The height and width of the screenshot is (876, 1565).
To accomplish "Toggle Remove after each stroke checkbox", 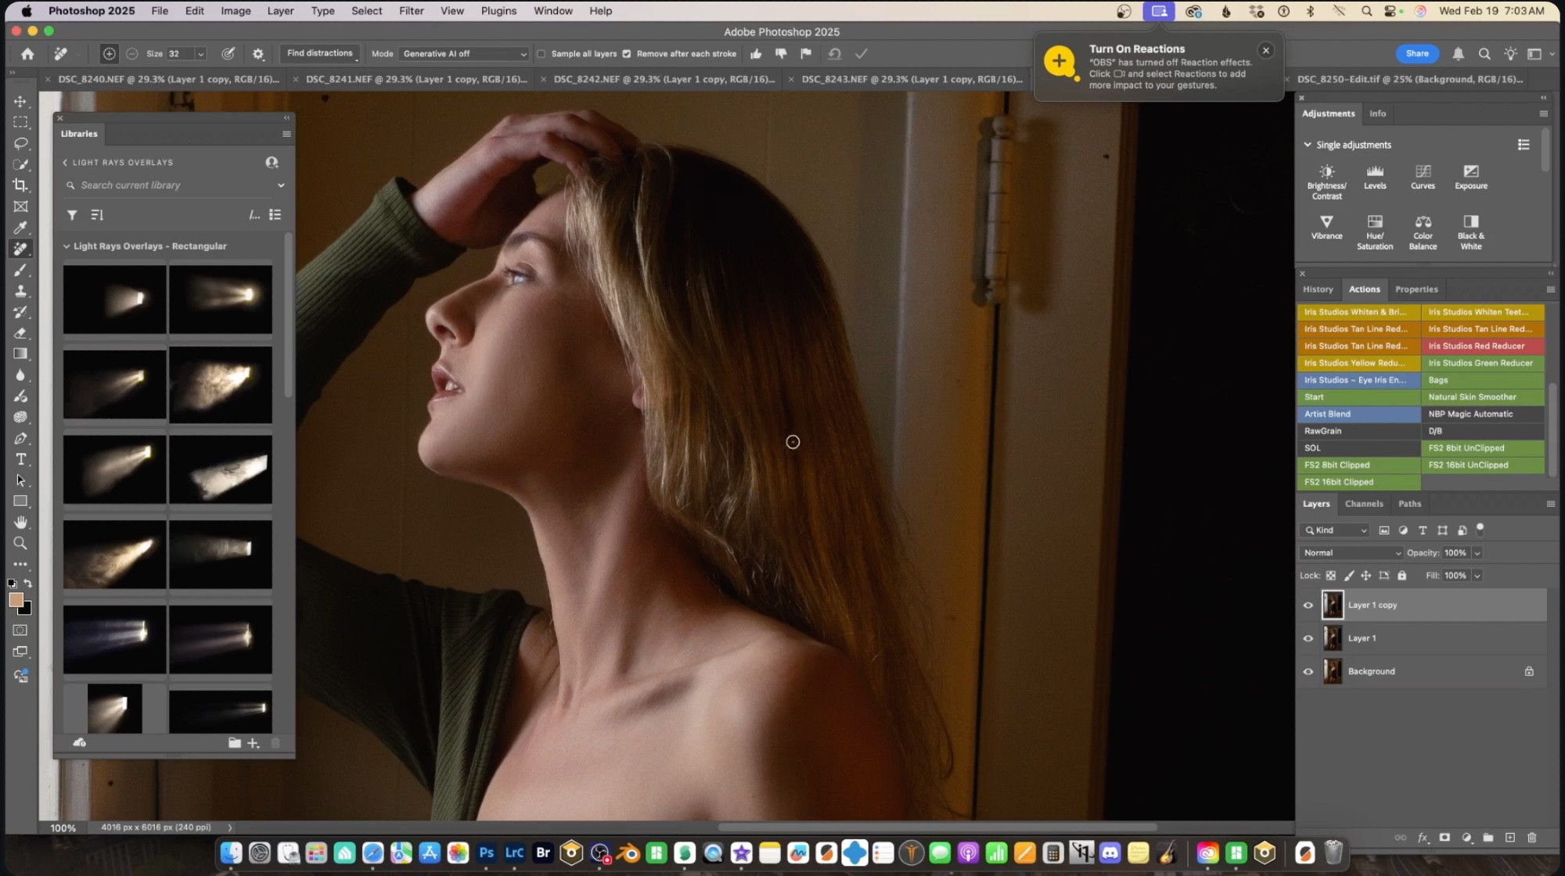I will coord(626,54).
